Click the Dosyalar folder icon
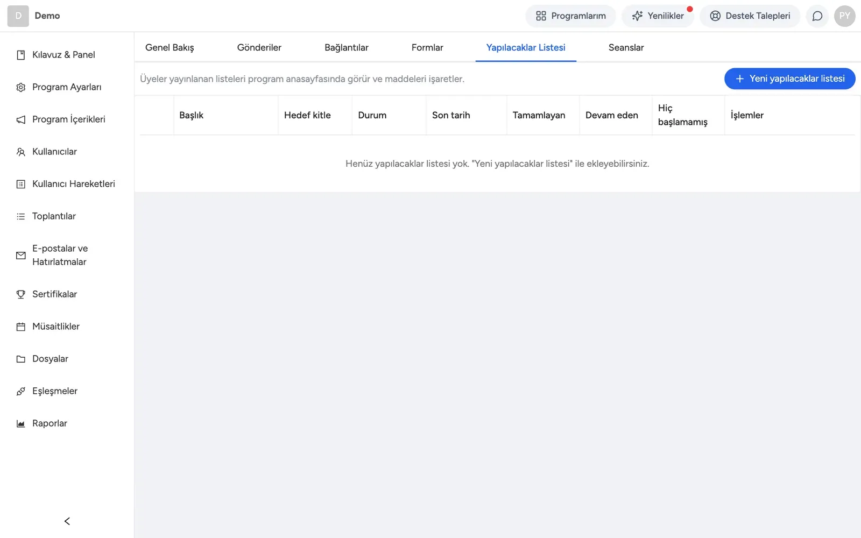The height and width of the screenshot is (538, 861). pyautogui.click(x=20, y=359)
